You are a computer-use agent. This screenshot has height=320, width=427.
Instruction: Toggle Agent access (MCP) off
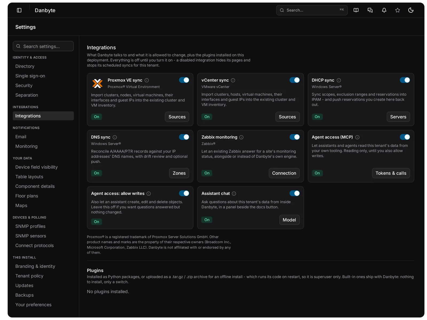(405, 137)
